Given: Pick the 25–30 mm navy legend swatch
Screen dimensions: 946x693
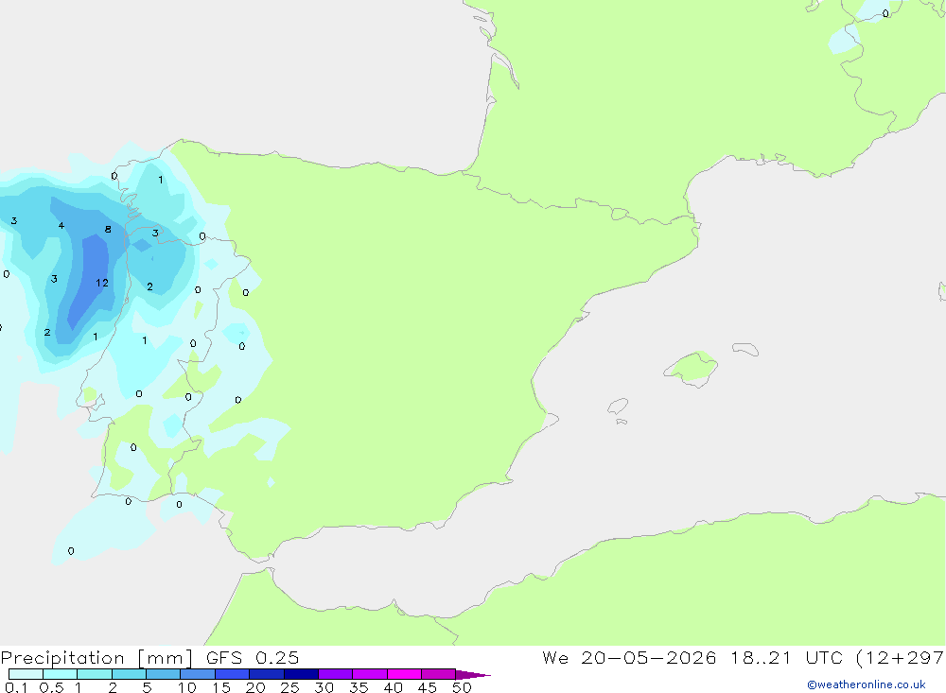Looking at the screenshot, I should point(301,674).
